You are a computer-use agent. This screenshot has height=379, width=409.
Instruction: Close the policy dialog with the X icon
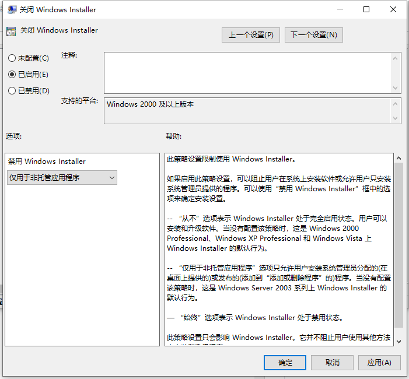click(x=393, y=10)
